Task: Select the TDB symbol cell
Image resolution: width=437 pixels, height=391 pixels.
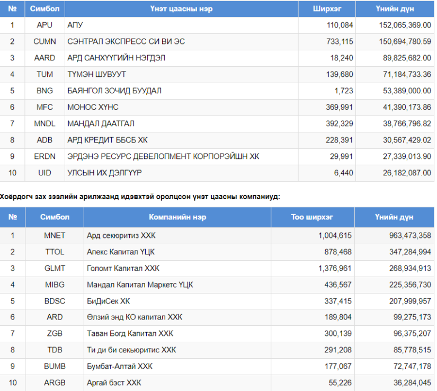Action: 55,350
